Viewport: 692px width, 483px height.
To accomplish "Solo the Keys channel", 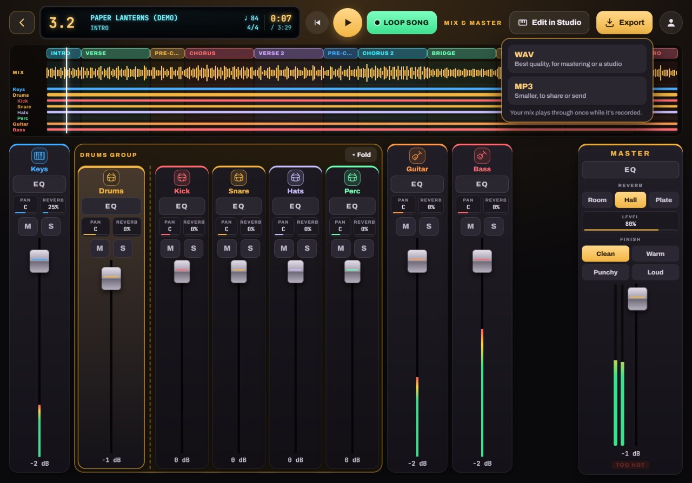I will point(51,226).
